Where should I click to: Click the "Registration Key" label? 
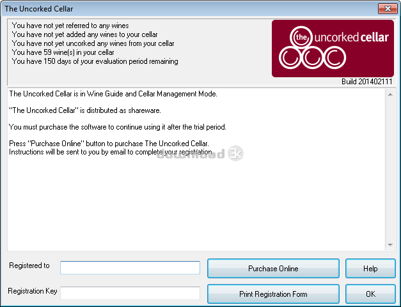coord(33,291)
